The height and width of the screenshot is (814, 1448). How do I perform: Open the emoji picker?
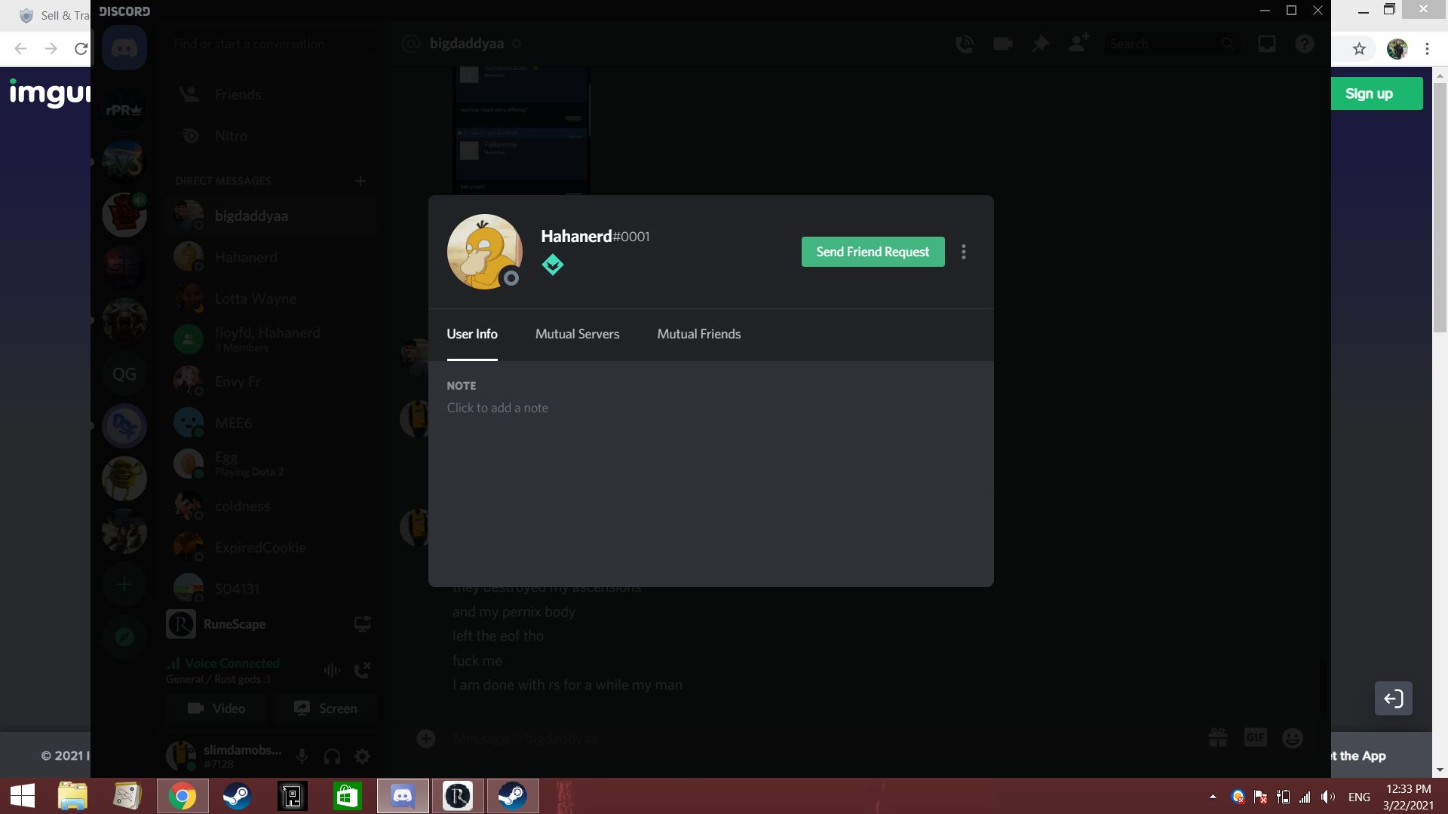pos(1293,738)
